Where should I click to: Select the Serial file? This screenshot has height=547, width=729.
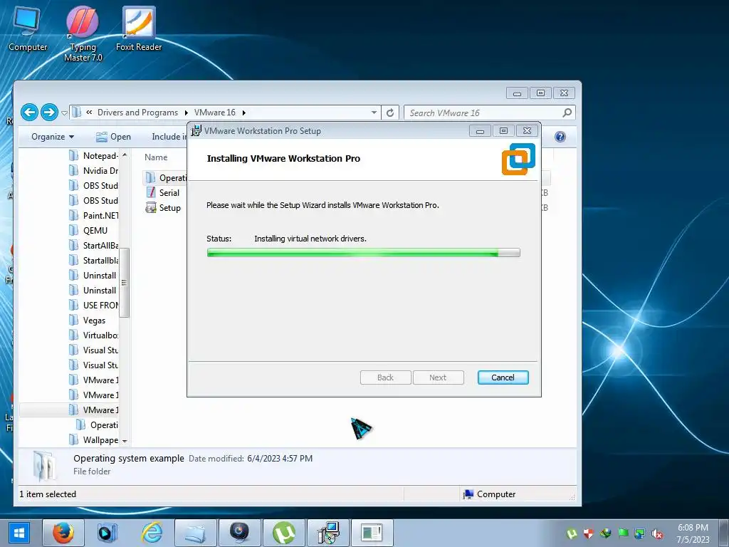(x=163, y=193)
